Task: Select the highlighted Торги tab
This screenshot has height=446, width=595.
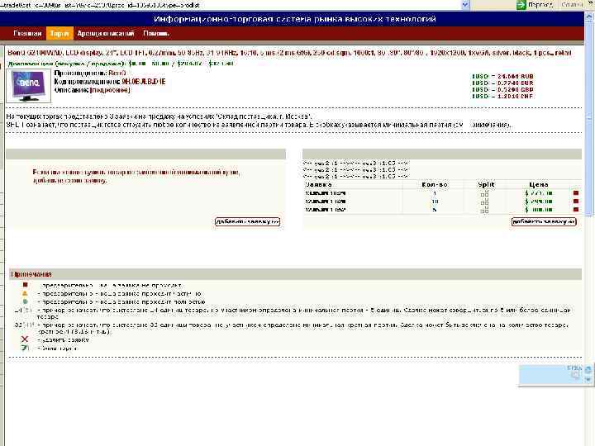Action: (59, 33)
